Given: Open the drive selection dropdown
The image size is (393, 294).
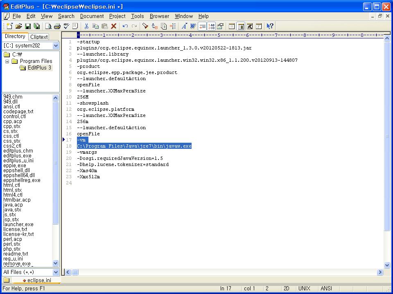Looking at the screenshot, I should (56, 46).
